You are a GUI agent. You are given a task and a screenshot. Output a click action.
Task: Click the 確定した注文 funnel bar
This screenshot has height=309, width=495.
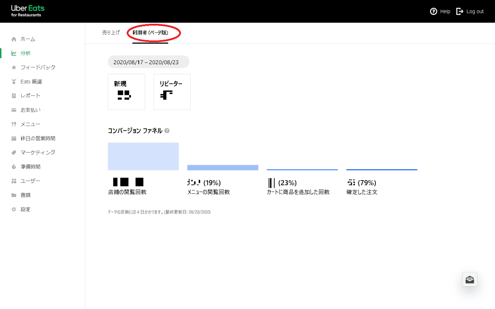point(382,170)
